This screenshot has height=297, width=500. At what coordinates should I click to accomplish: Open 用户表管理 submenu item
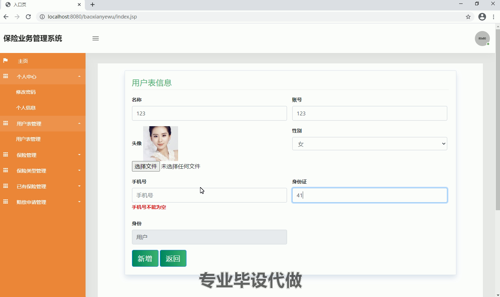coord(28,139)
